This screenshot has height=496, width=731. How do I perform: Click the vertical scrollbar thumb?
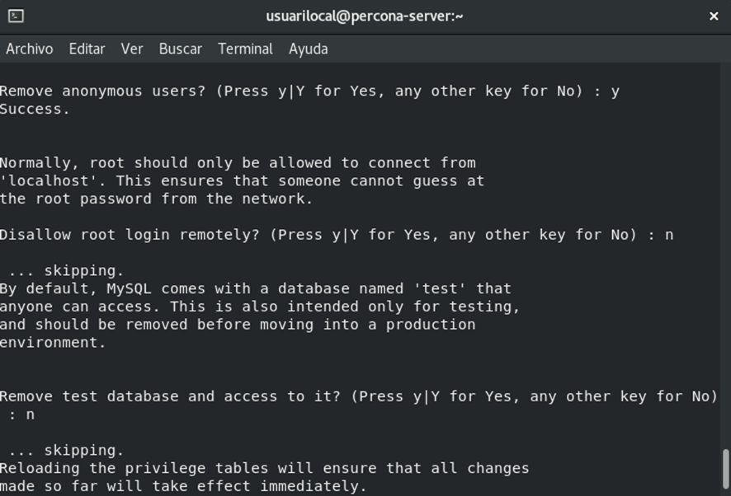pyautogui.click(x=725, y=469)
